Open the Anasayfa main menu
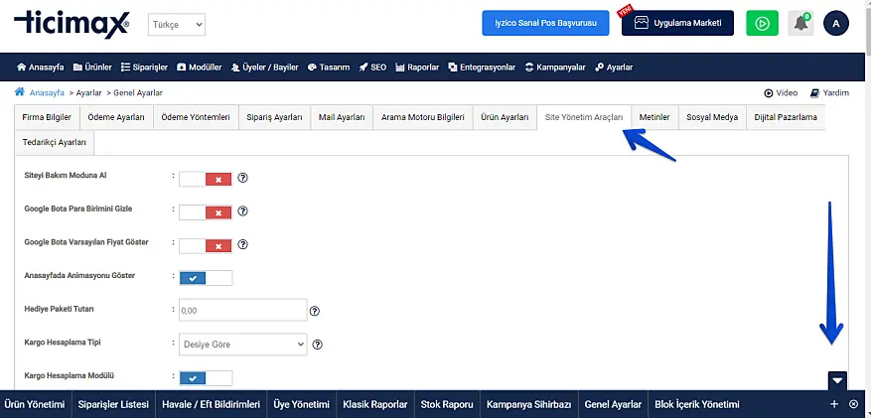 point(41,68)
